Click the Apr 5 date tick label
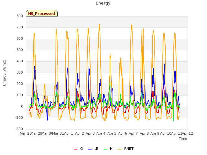 tap(112, 133)
